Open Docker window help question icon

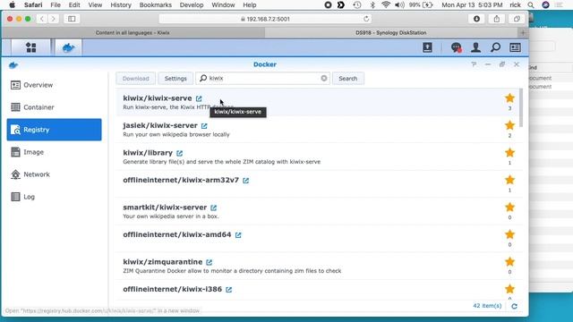[x=474, y=64]
